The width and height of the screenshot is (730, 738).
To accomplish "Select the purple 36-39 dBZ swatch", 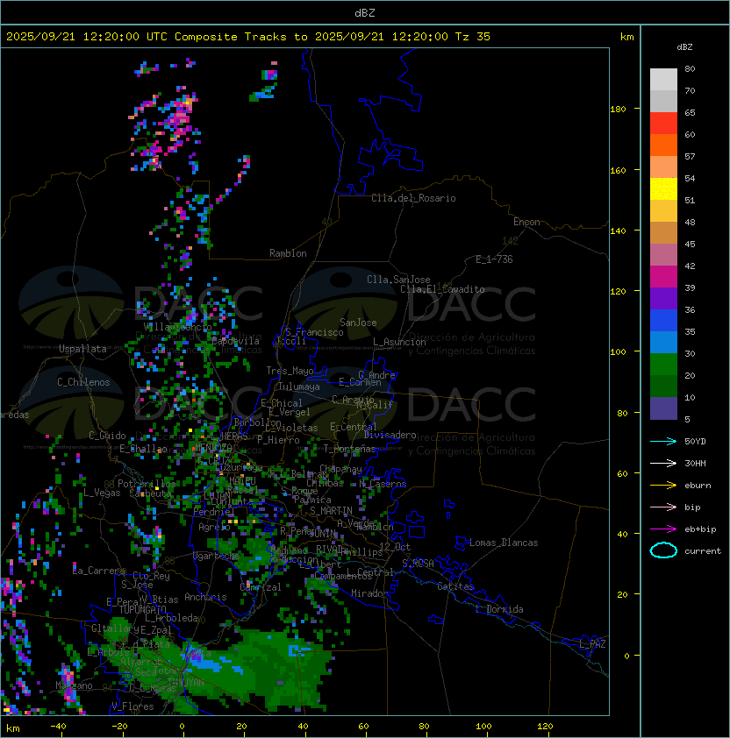I will [x=663, y=298].
